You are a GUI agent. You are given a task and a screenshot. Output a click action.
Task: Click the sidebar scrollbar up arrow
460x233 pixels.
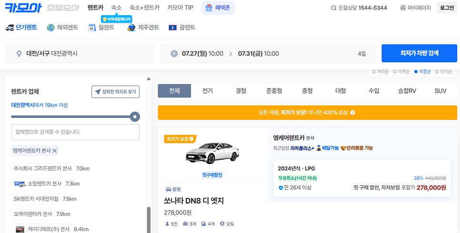click(x=149, y=79)
